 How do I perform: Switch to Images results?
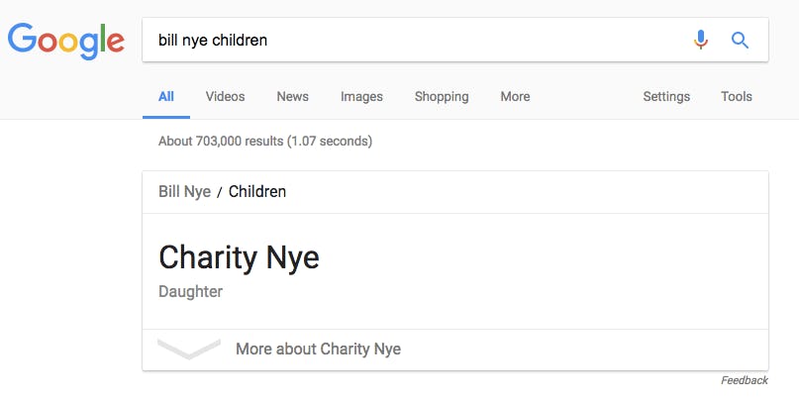pyautogui.click(x=361, y=97)
